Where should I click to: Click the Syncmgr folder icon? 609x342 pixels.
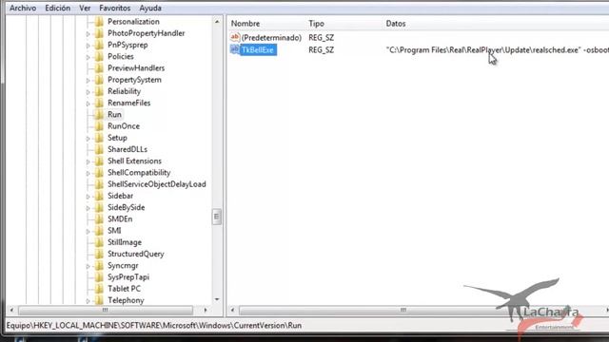pyautogui.click(x=99, y=266)
